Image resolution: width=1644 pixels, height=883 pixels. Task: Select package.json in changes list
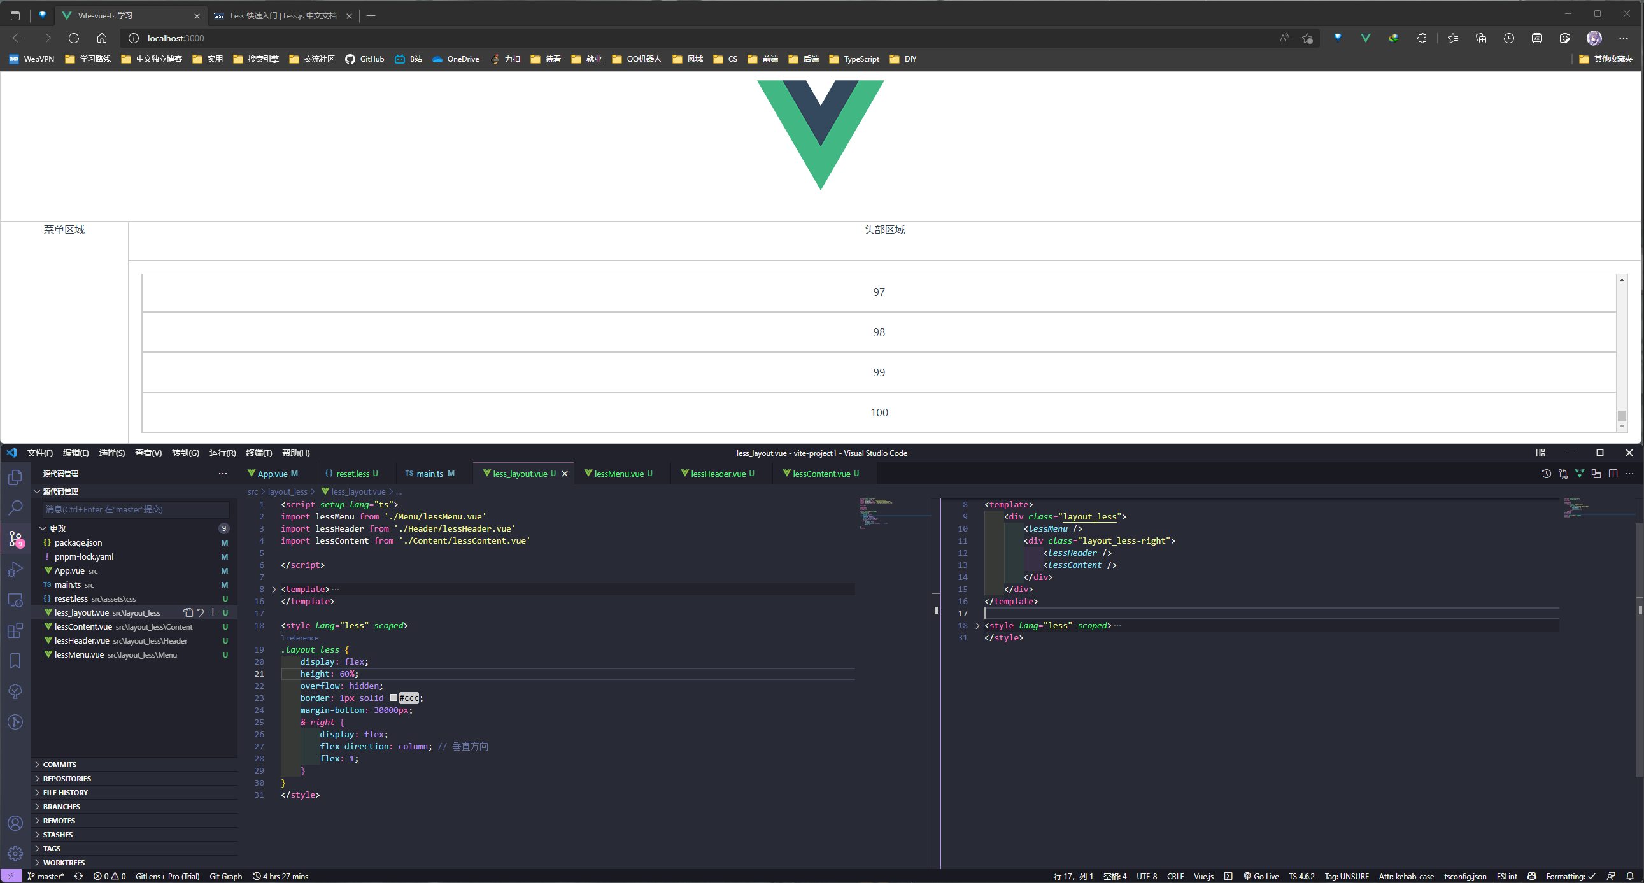point(135,542)
